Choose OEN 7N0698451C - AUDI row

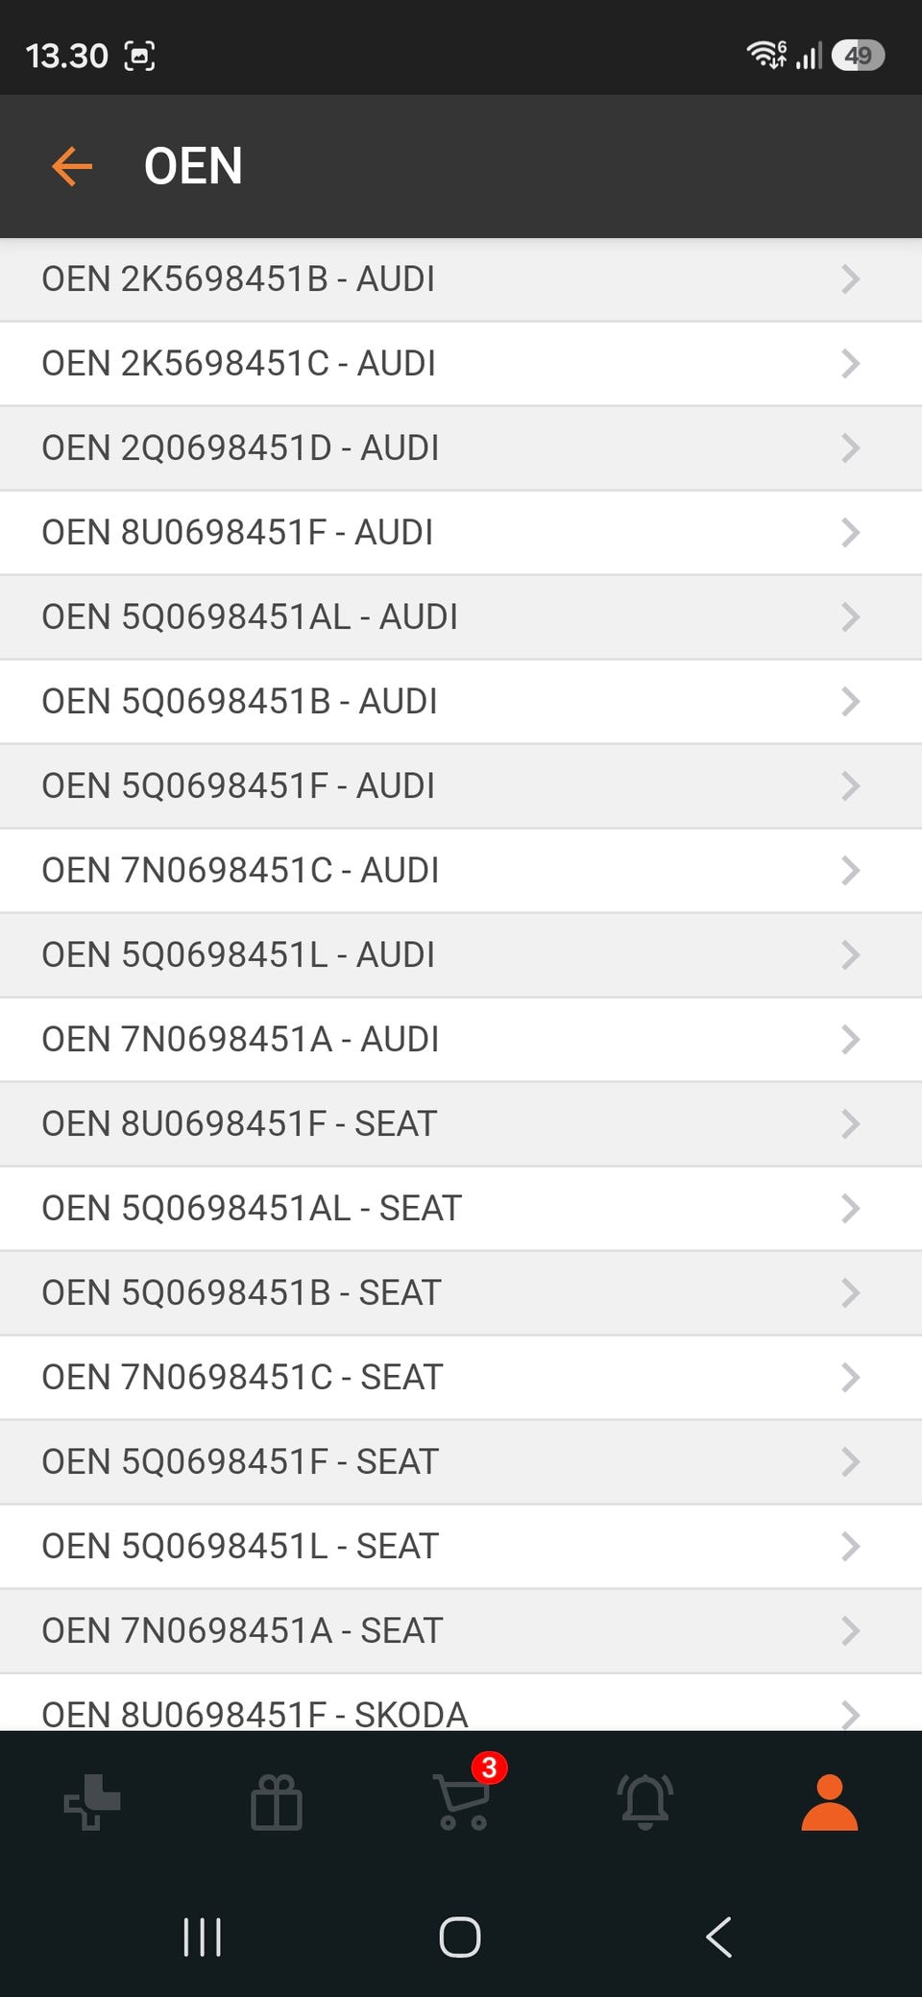tap(461, 871)
